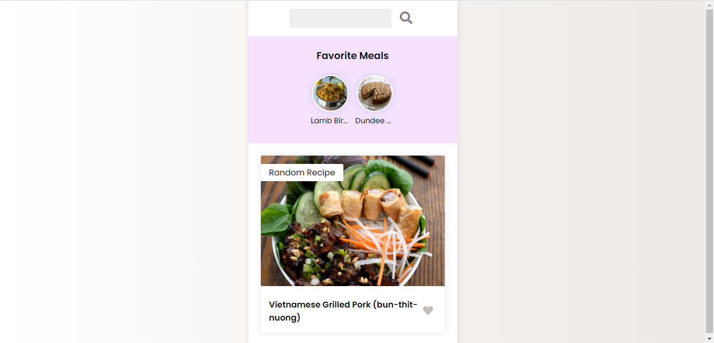Screen dimensions: 714x343
Task: View the Vietnamese Grilled Pork recipe photo
Action: (353, 220)
